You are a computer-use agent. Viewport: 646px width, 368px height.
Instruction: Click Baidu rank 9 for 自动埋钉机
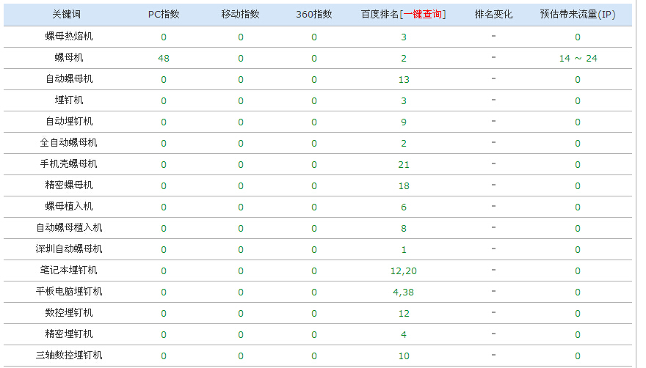404,122
